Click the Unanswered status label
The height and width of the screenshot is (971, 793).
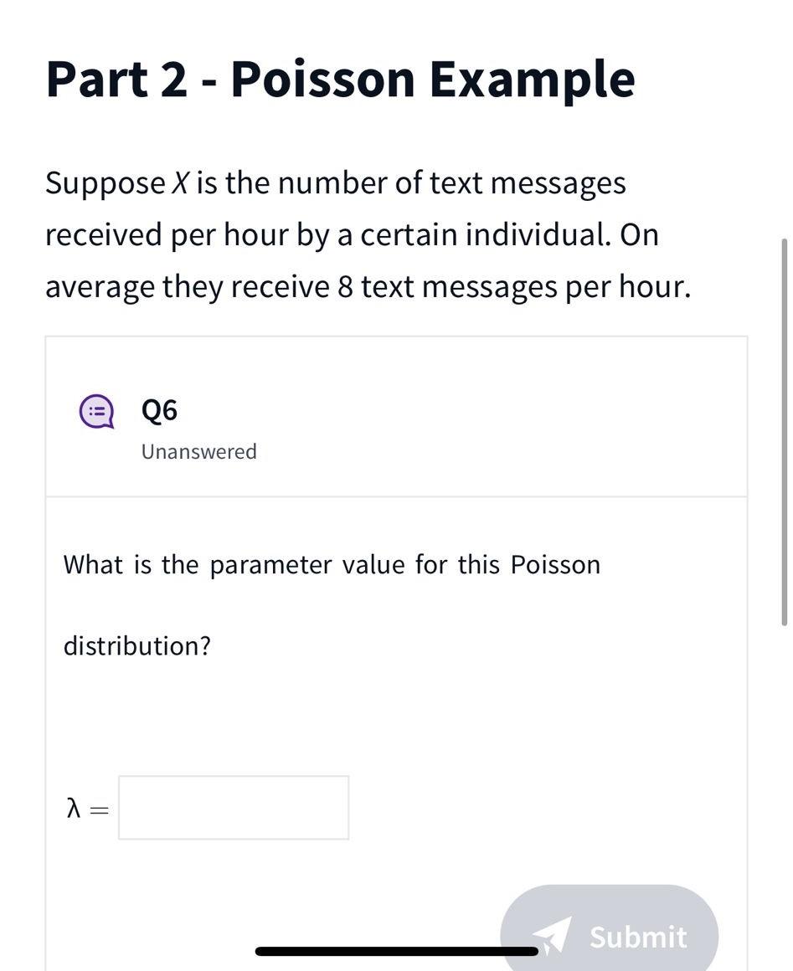tap(198, 451)
